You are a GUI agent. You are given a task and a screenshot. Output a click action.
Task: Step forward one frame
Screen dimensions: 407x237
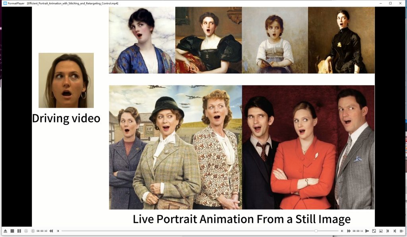[x=342, y=231]
